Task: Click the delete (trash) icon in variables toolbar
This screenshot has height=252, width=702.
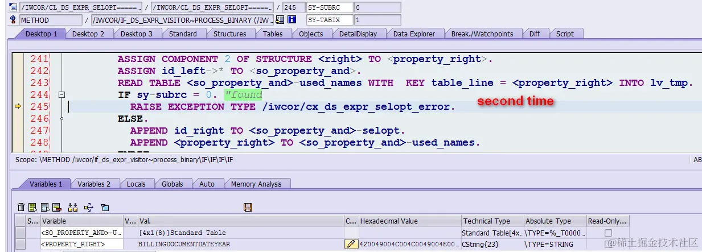Action: (x=21, y=208)
